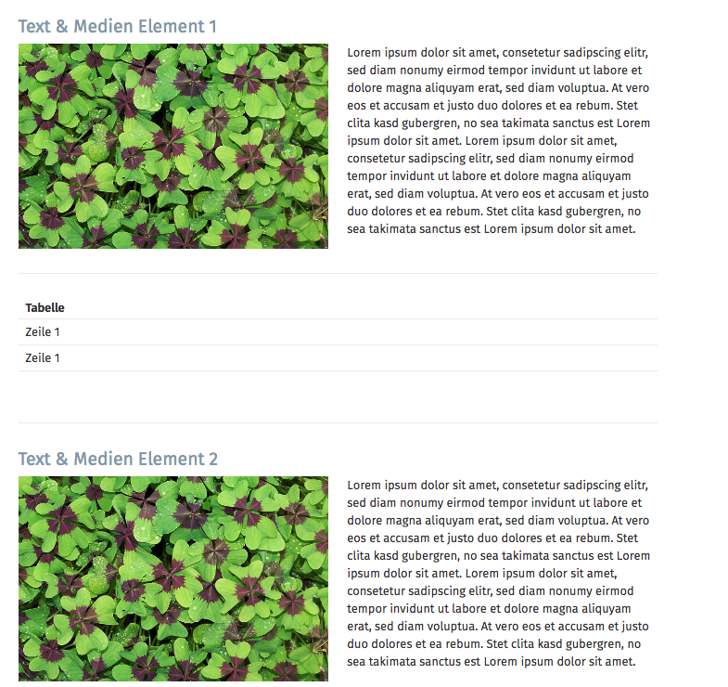Viewport: 728px width, 687px height.
Task: Open the clover image under Element 1
Action: pyautogui.click(x=173, y=146)
